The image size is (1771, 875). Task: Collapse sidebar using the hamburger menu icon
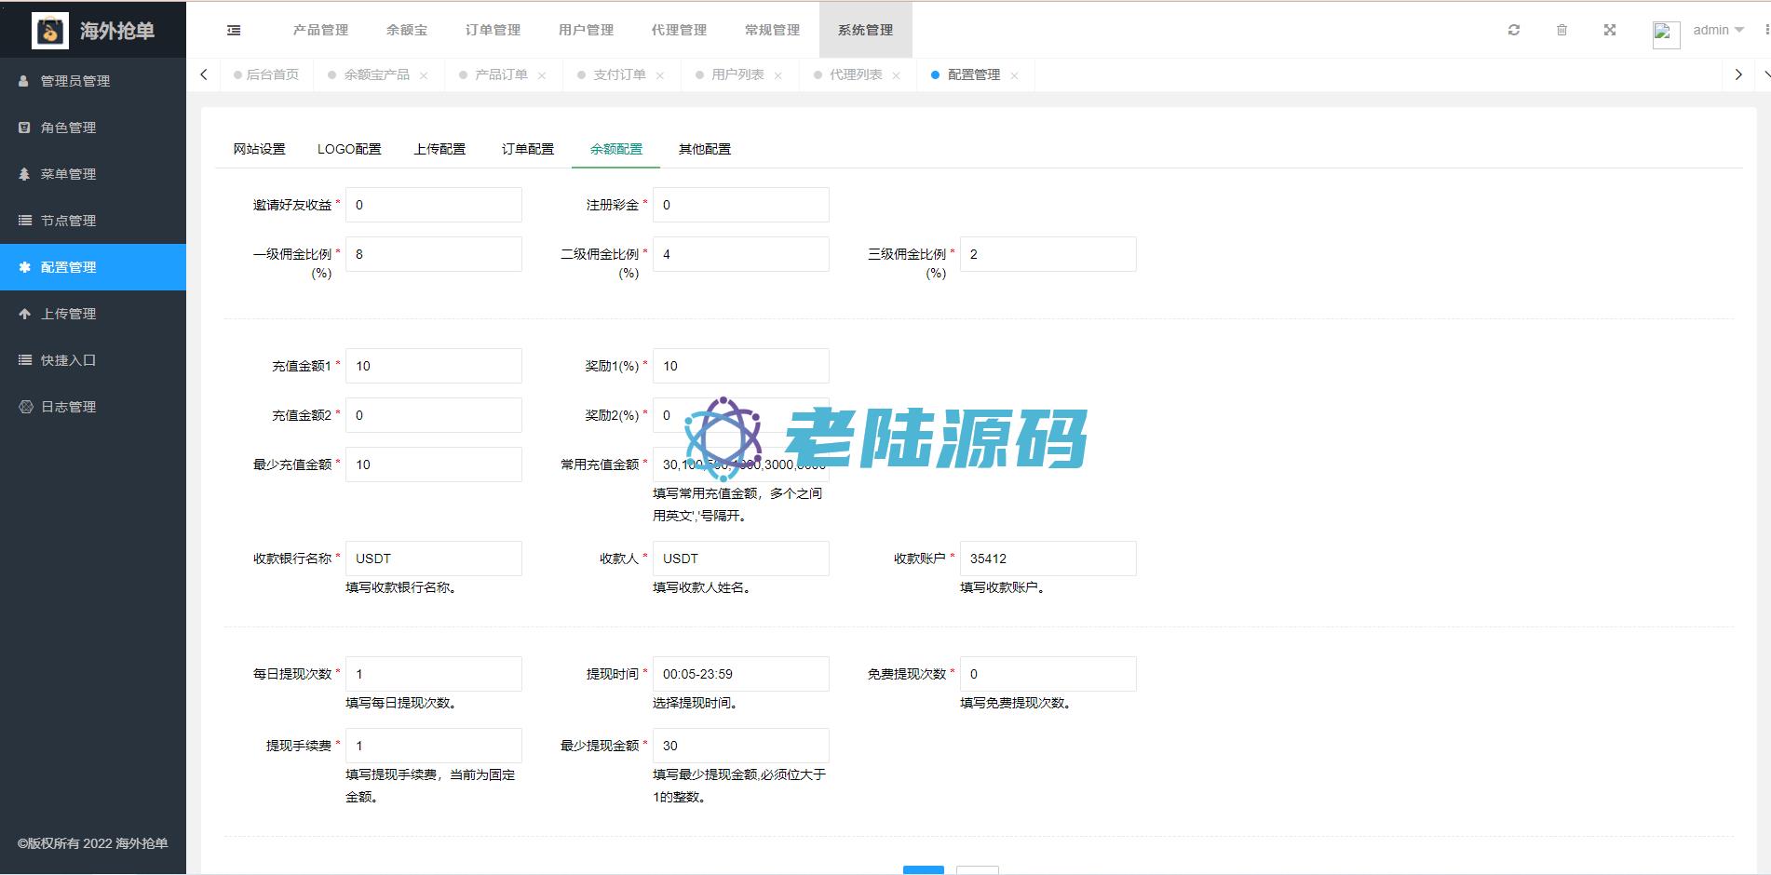pyautogui.click(x=234, y=30)
